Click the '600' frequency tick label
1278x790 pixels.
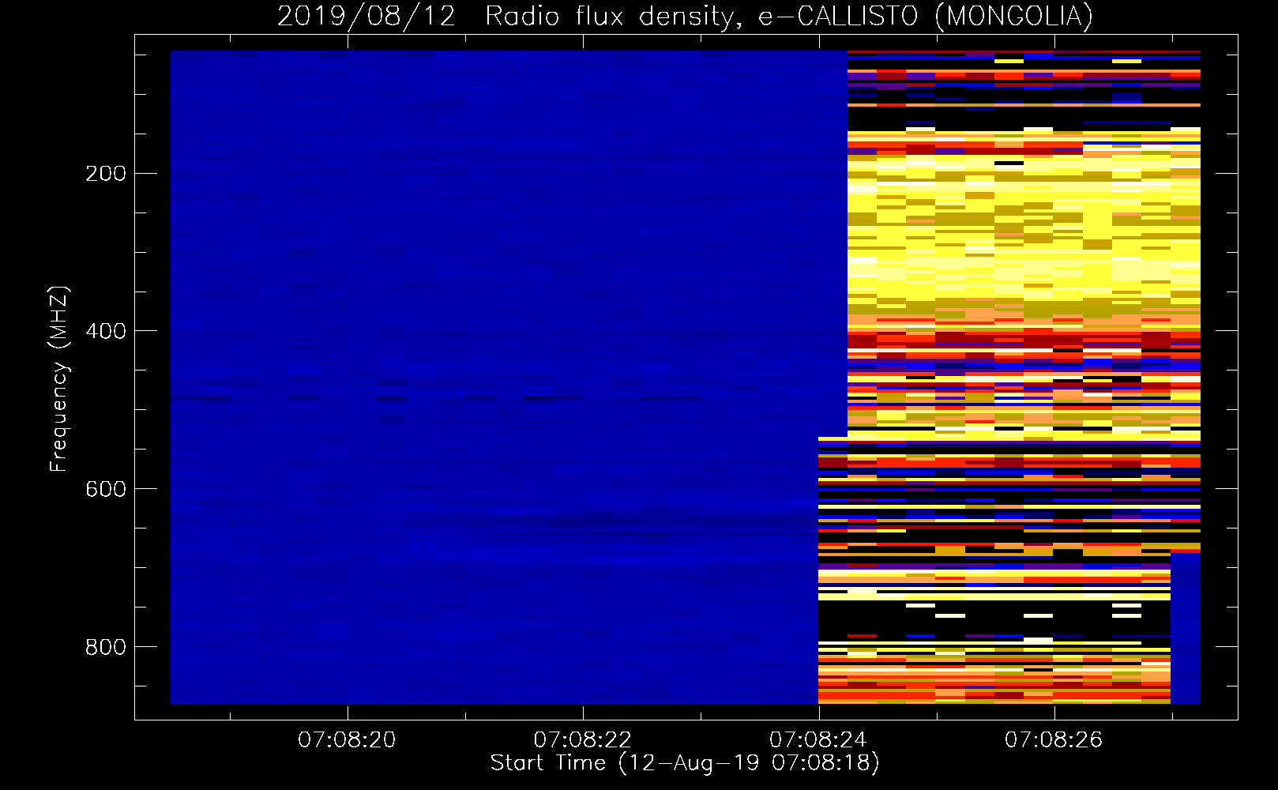pos(106,488)
